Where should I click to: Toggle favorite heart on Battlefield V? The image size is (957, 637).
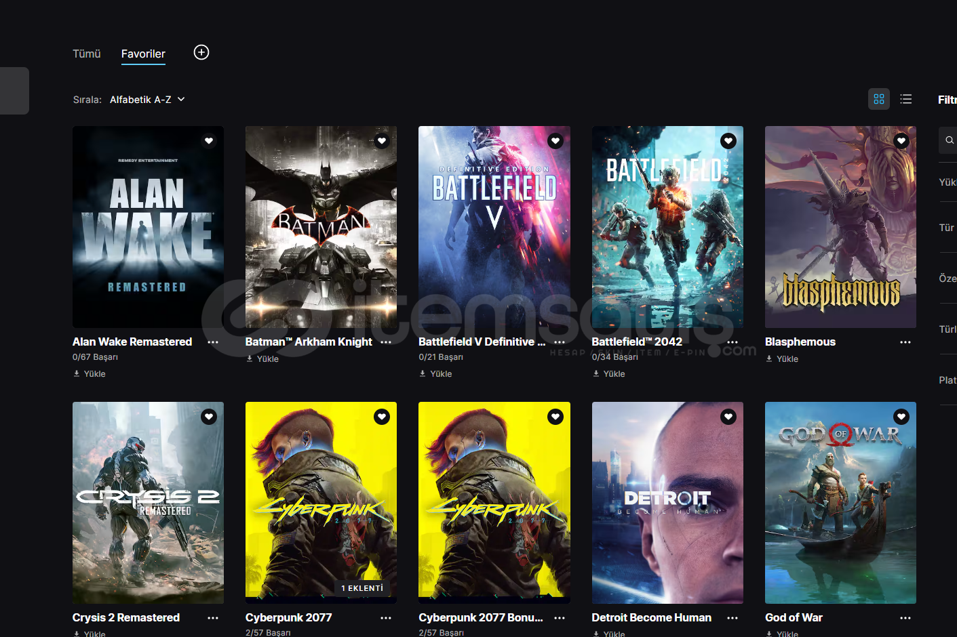(555, 141)
